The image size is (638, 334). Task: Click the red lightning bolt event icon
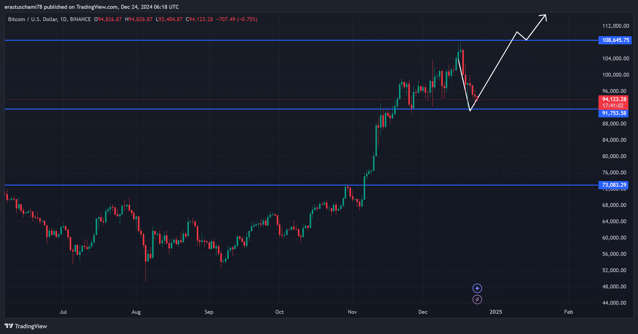click(477, 300)
